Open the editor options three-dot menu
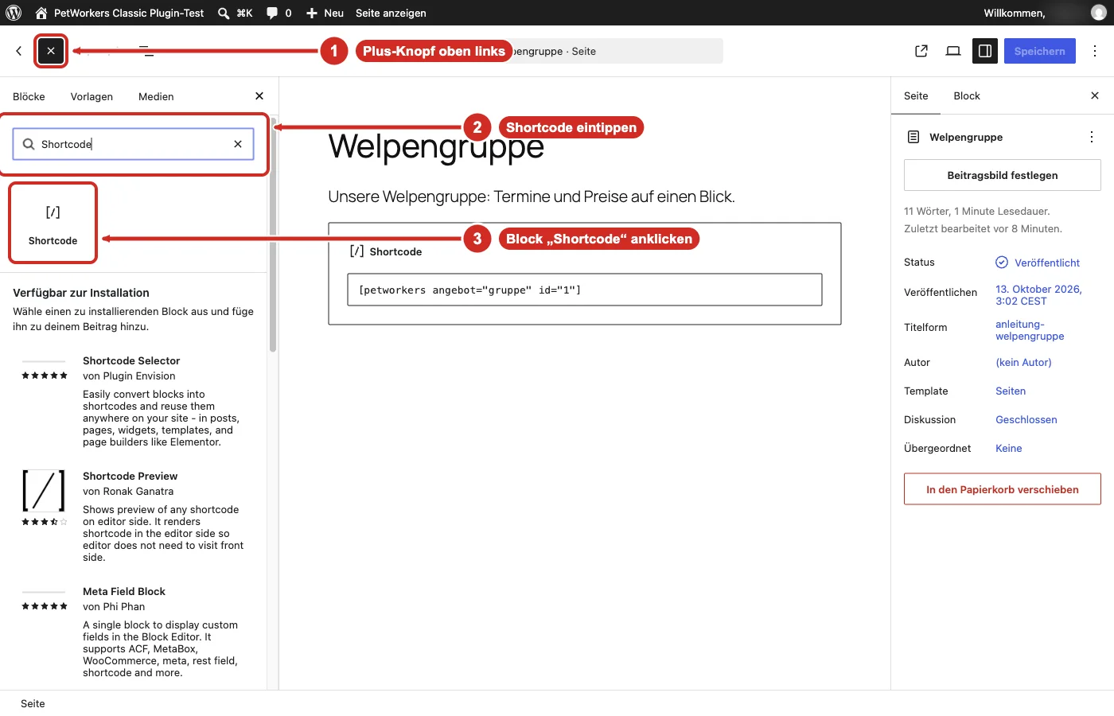 (x=1095, y=51)
